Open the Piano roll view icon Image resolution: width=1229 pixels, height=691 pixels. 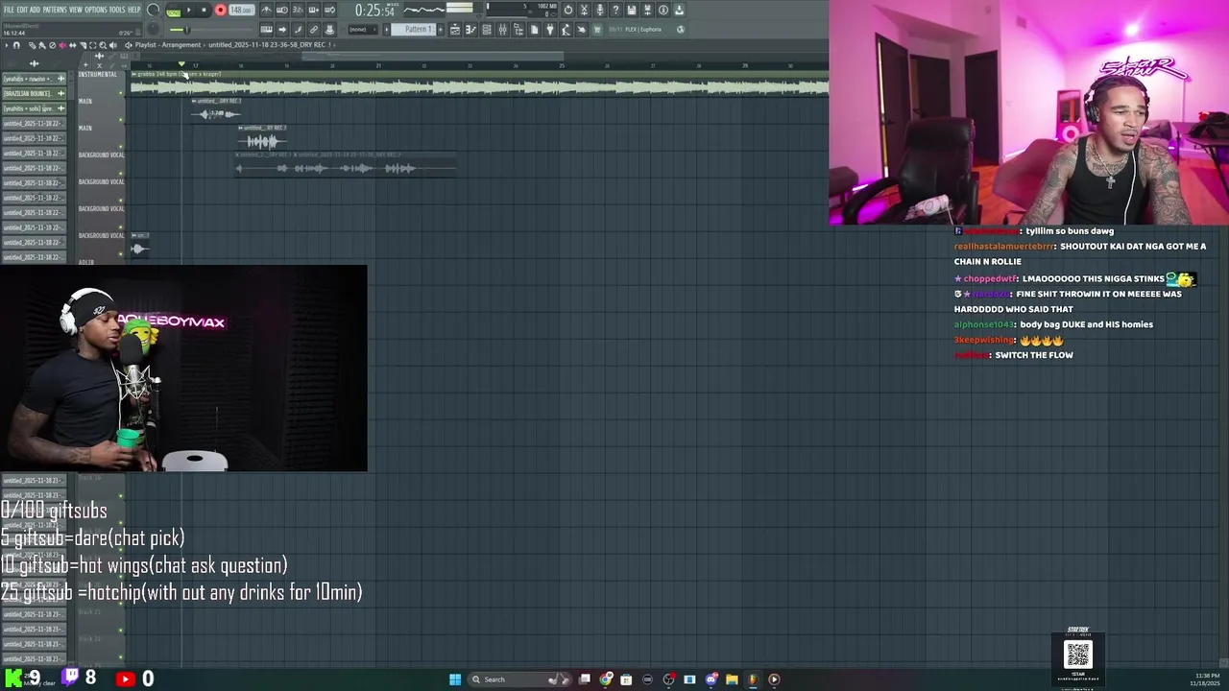pyautogui.click(x=470, y=30)
